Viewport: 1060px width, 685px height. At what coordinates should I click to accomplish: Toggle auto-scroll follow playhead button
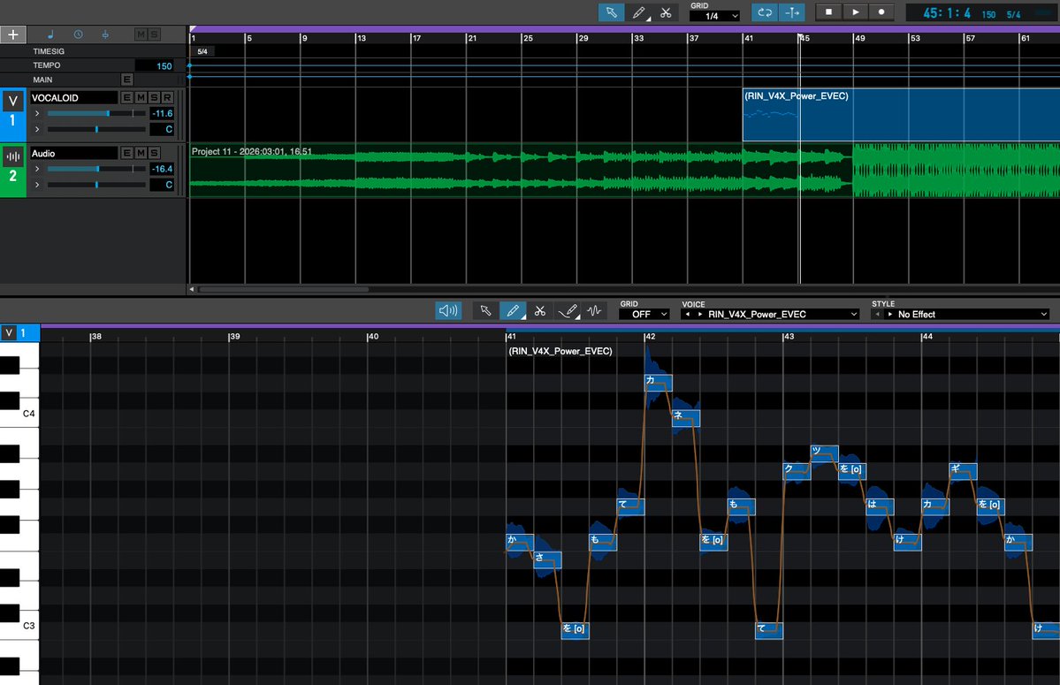pos(791,12)
